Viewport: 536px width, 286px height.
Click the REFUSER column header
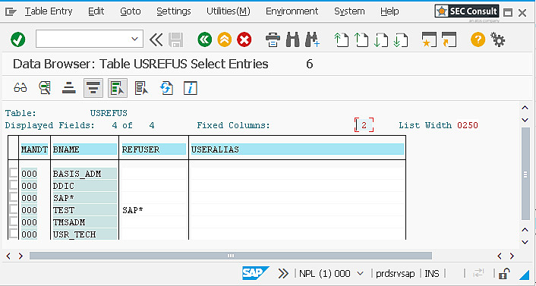click(x=153, y=149)
